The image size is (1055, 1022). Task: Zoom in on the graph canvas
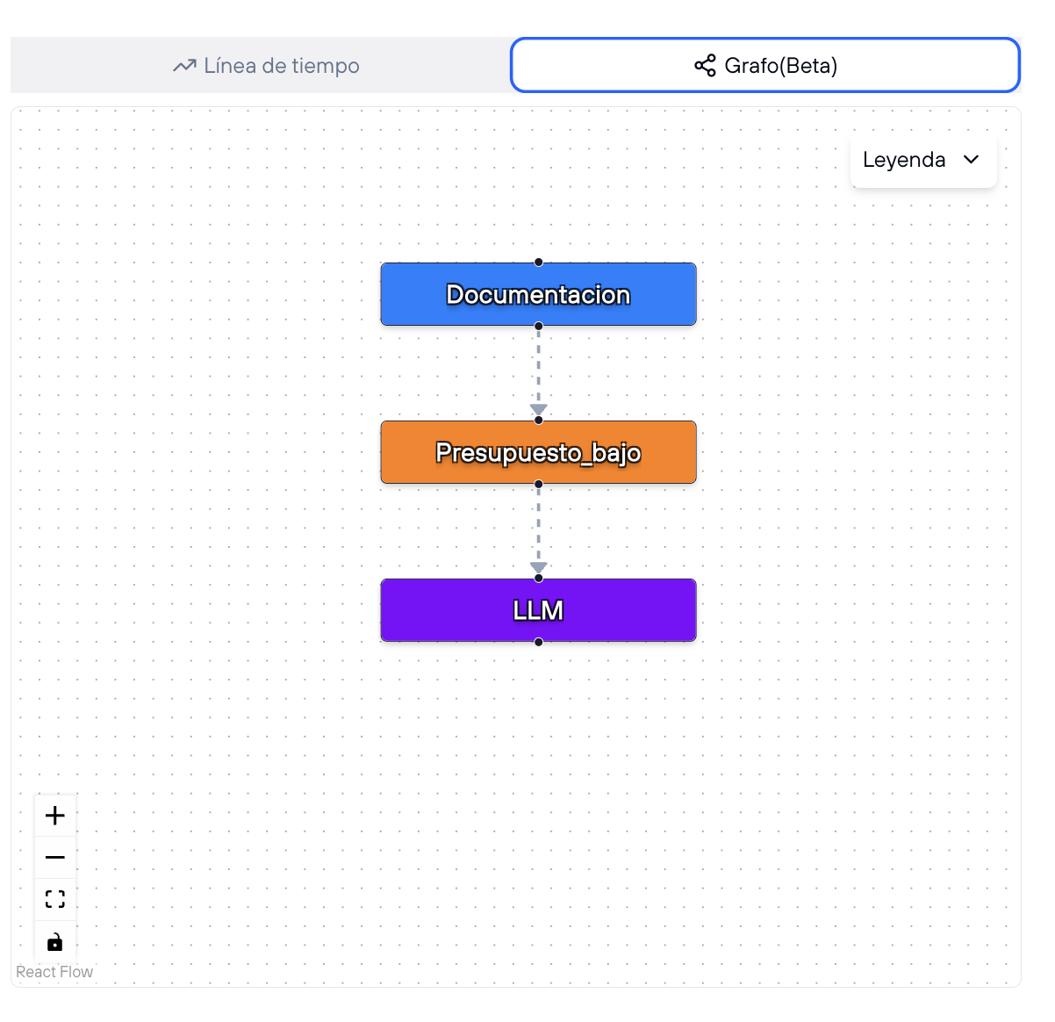tap(55, 816)
